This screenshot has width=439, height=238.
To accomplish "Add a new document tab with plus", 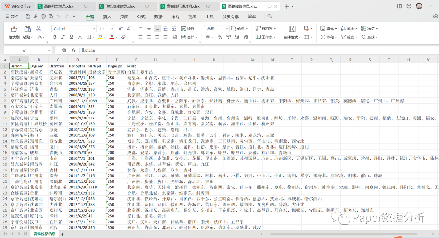I will point(287,6).
